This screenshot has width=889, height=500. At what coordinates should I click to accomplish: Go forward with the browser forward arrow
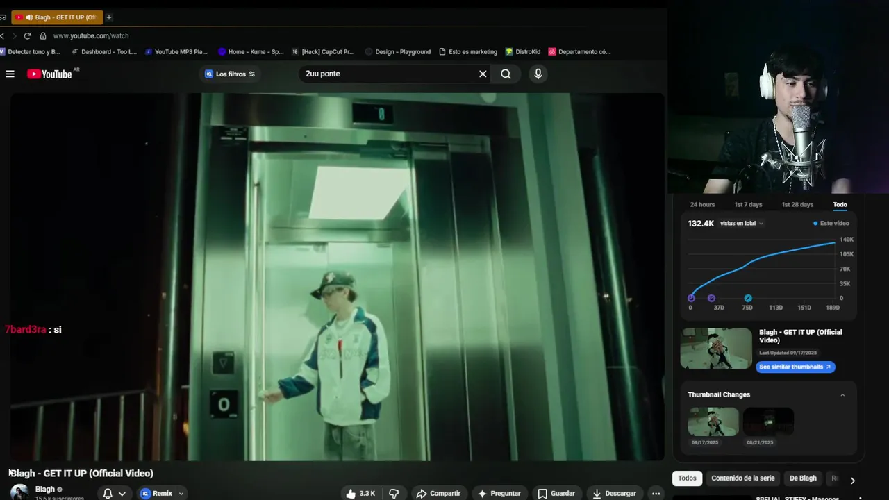coord(14,35)
